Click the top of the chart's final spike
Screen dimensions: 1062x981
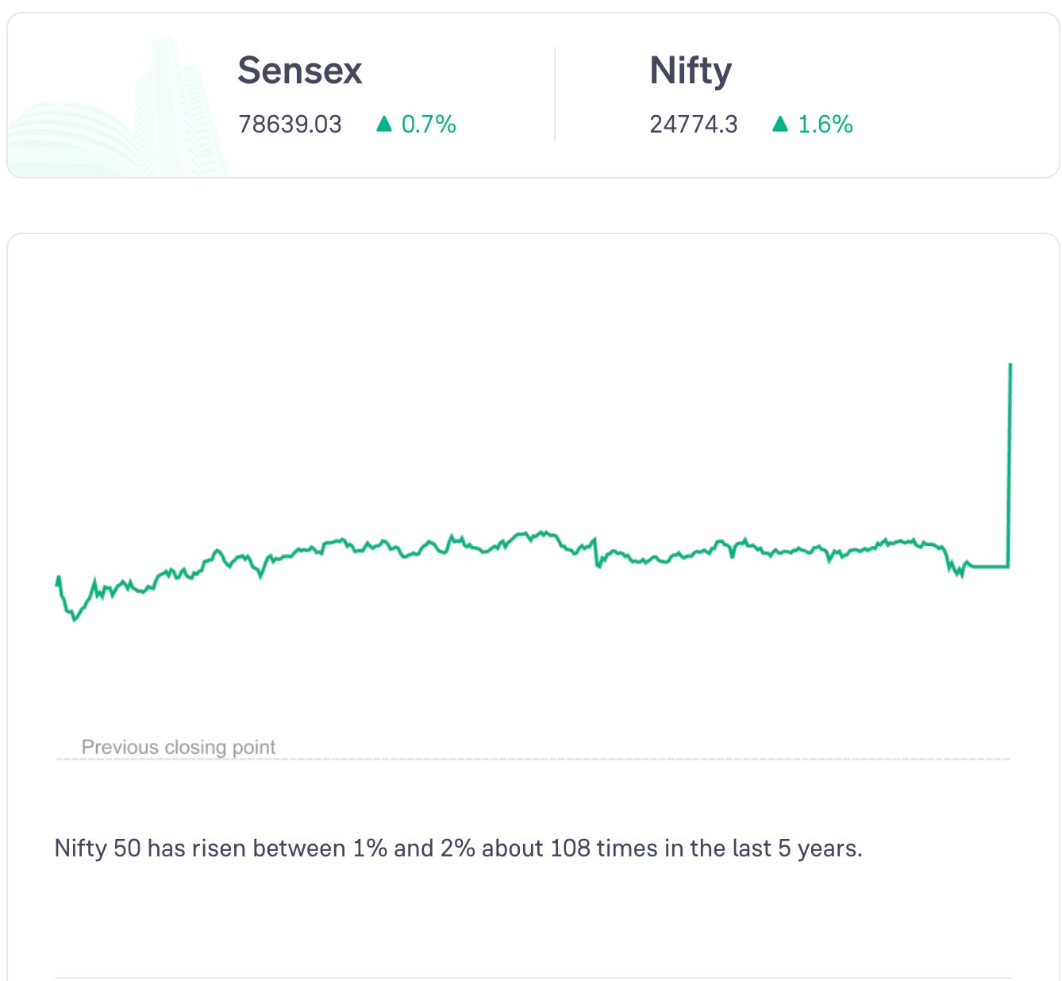[1010, 365]
